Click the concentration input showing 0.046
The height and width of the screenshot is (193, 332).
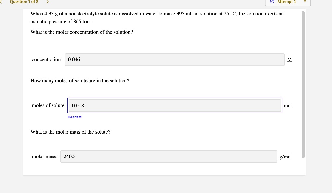174,60
